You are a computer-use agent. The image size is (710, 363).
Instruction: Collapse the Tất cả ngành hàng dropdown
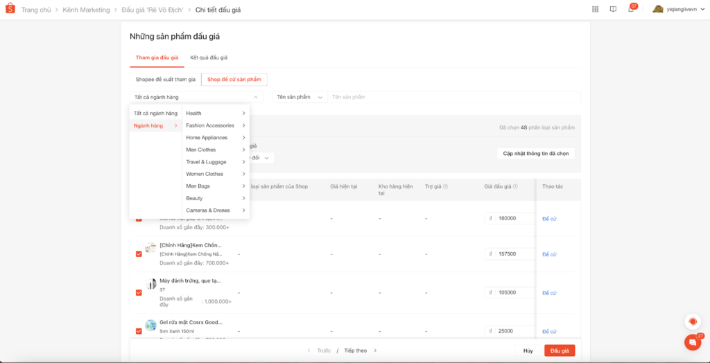point(196,97)
